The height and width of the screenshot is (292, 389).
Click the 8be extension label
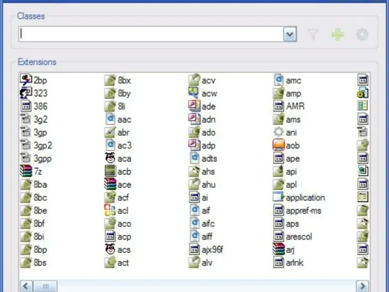40,211
